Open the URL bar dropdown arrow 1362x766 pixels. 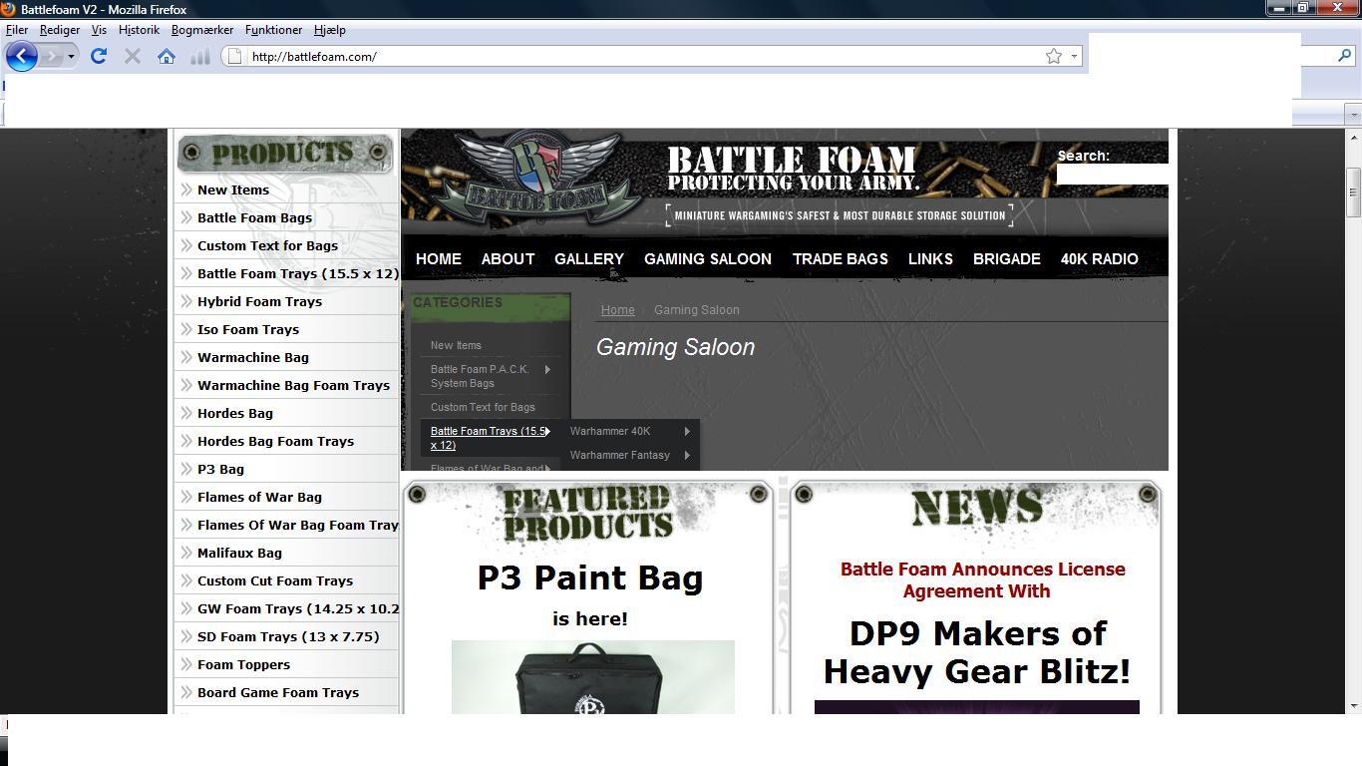(1074, 56)
